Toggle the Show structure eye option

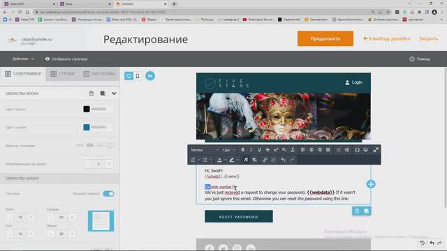(x=66, y=59)
